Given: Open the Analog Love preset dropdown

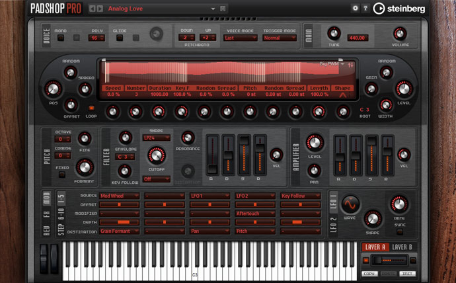Looking at the screenshot, I should point(213,9).
